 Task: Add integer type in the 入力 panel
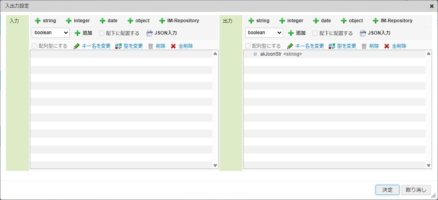[78, 21]
